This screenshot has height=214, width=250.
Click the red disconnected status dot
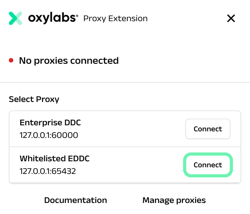point(11,60)
